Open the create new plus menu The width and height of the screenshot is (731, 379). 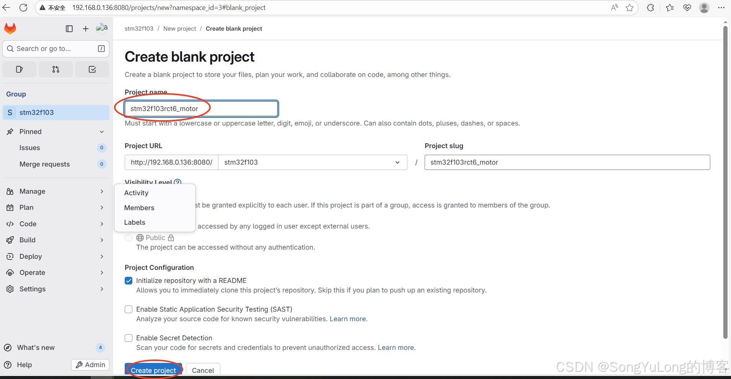pos(86,29)
